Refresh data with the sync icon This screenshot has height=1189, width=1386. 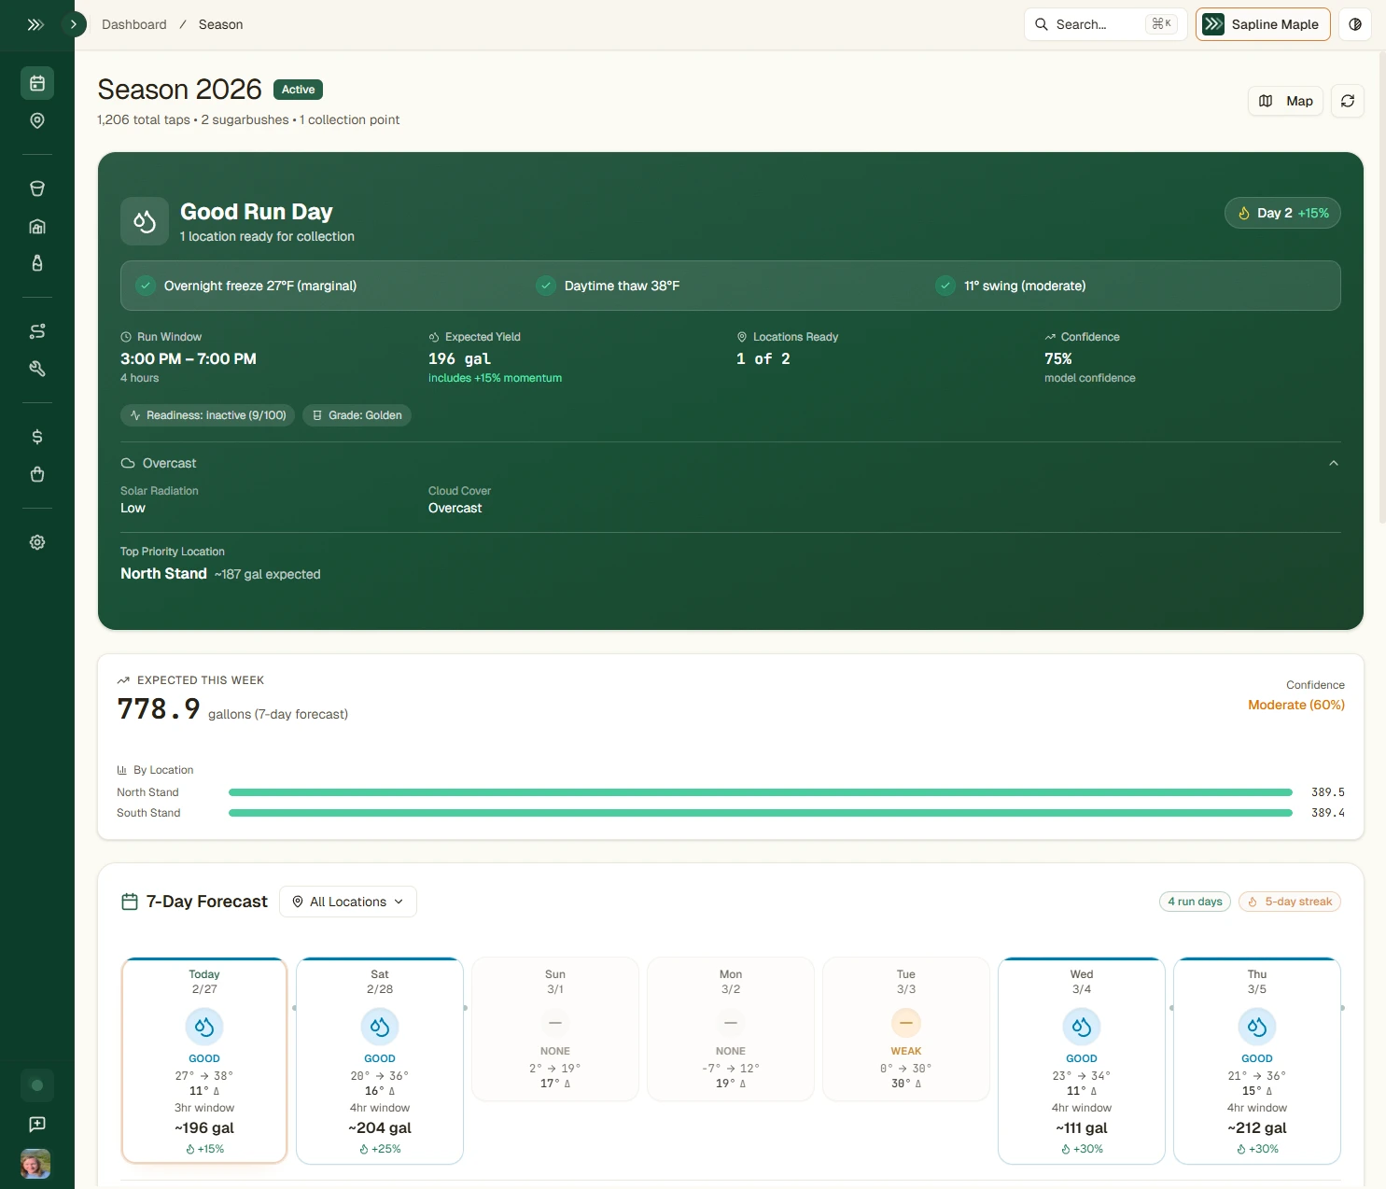click(1348, 101)
